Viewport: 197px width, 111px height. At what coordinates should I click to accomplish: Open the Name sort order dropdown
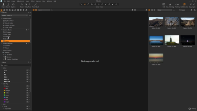(x=165, y=10)
